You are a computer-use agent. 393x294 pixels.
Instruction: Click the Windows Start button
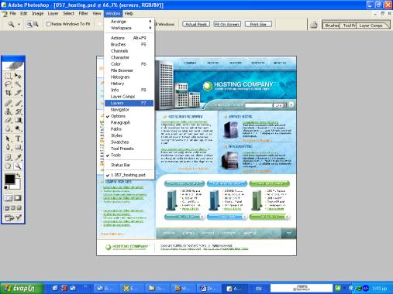(22, 288)
